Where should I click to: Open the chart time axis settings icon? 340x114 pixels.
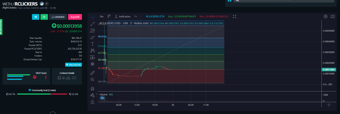click(329, 105)
